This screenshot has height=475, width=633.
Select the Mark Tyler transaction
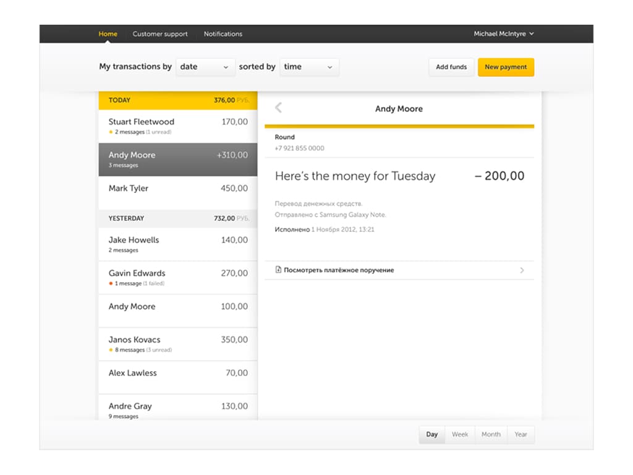178,193
